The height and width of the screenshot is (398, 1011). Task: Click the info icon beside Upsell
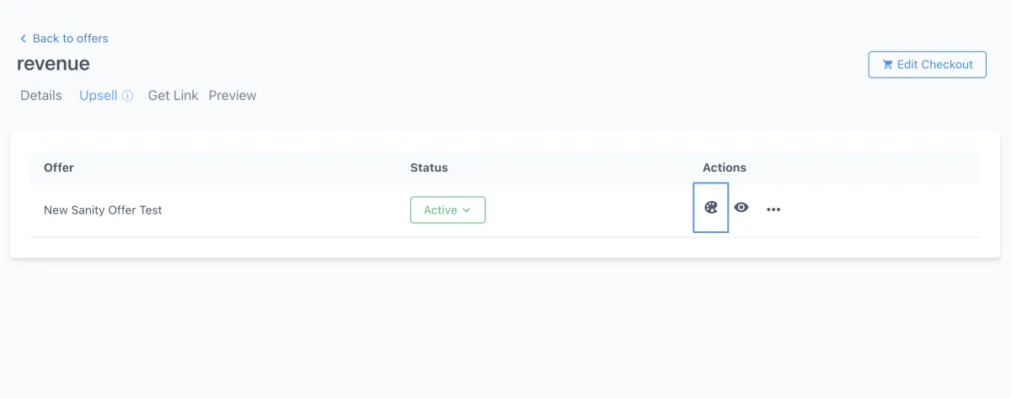128,96
